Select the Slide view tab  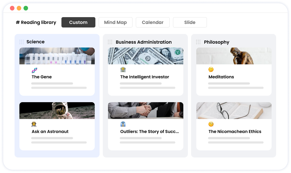(190, 22)
